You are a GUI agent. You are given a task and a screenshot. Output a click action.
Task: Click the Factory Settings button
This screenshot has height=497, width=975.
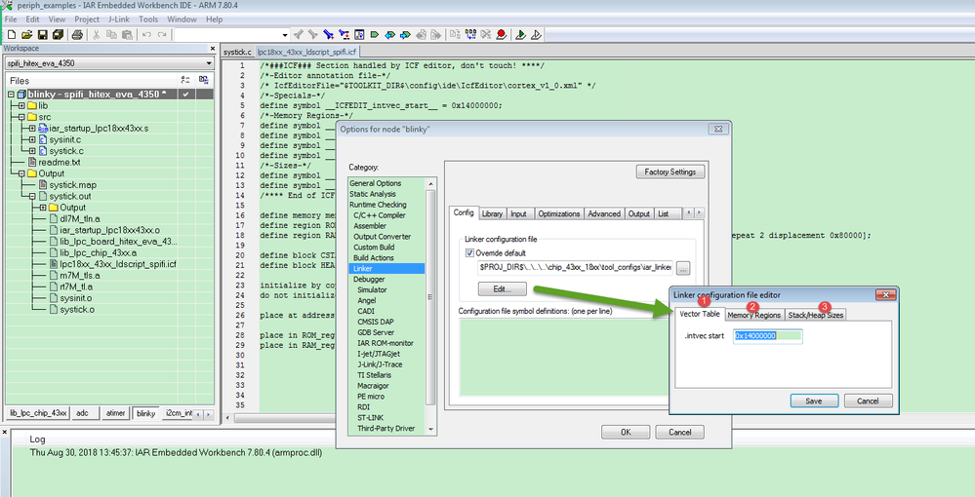point(670,172)
